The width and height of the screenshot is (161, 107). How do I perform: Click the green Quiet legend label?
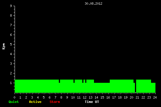(x=14, y=102)
